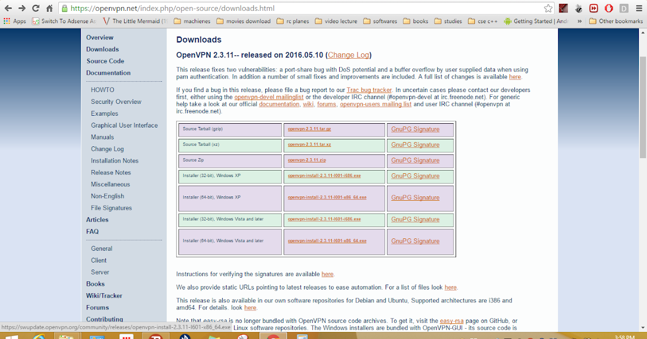Download openvpn-2.3.11.zip

pos(307,160)
